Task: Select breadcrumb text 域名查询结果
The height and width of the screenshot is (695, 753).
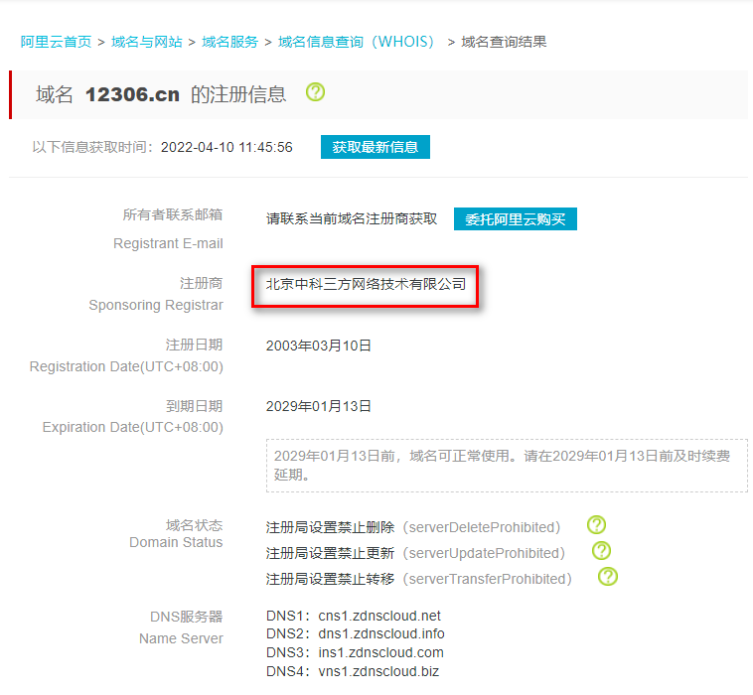Action: point(504,42)
